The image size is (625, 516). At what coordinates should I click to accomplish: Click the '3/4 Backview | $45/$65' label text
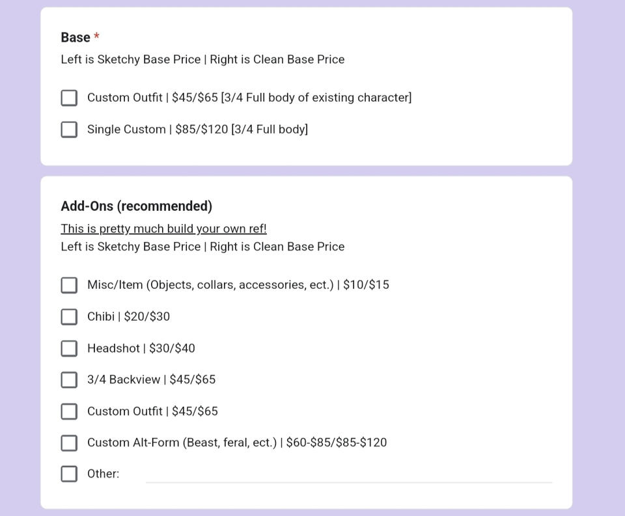pyautogui.click(x=151, y=379)
